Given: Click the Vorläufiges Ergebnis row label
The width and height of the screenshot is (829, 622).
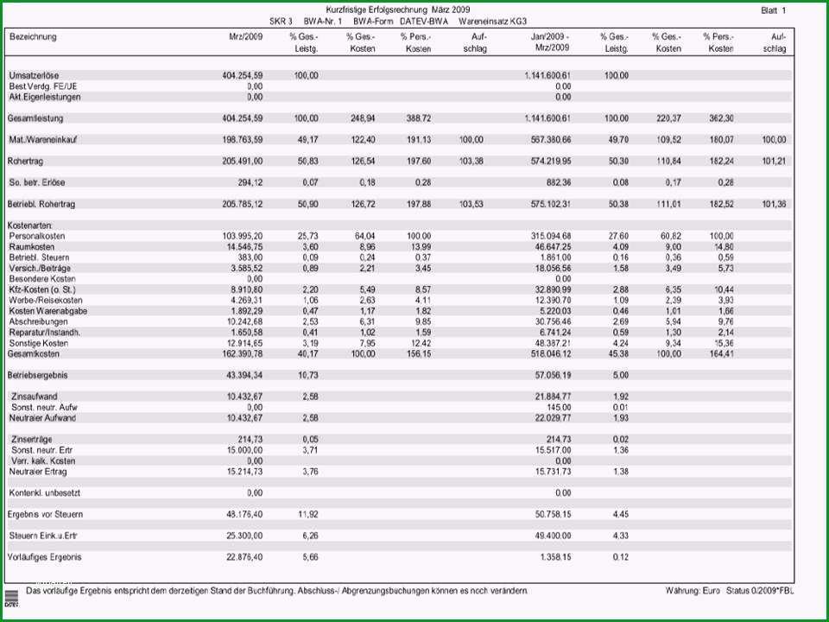Looking at the screenshot, I should (44, 557).
